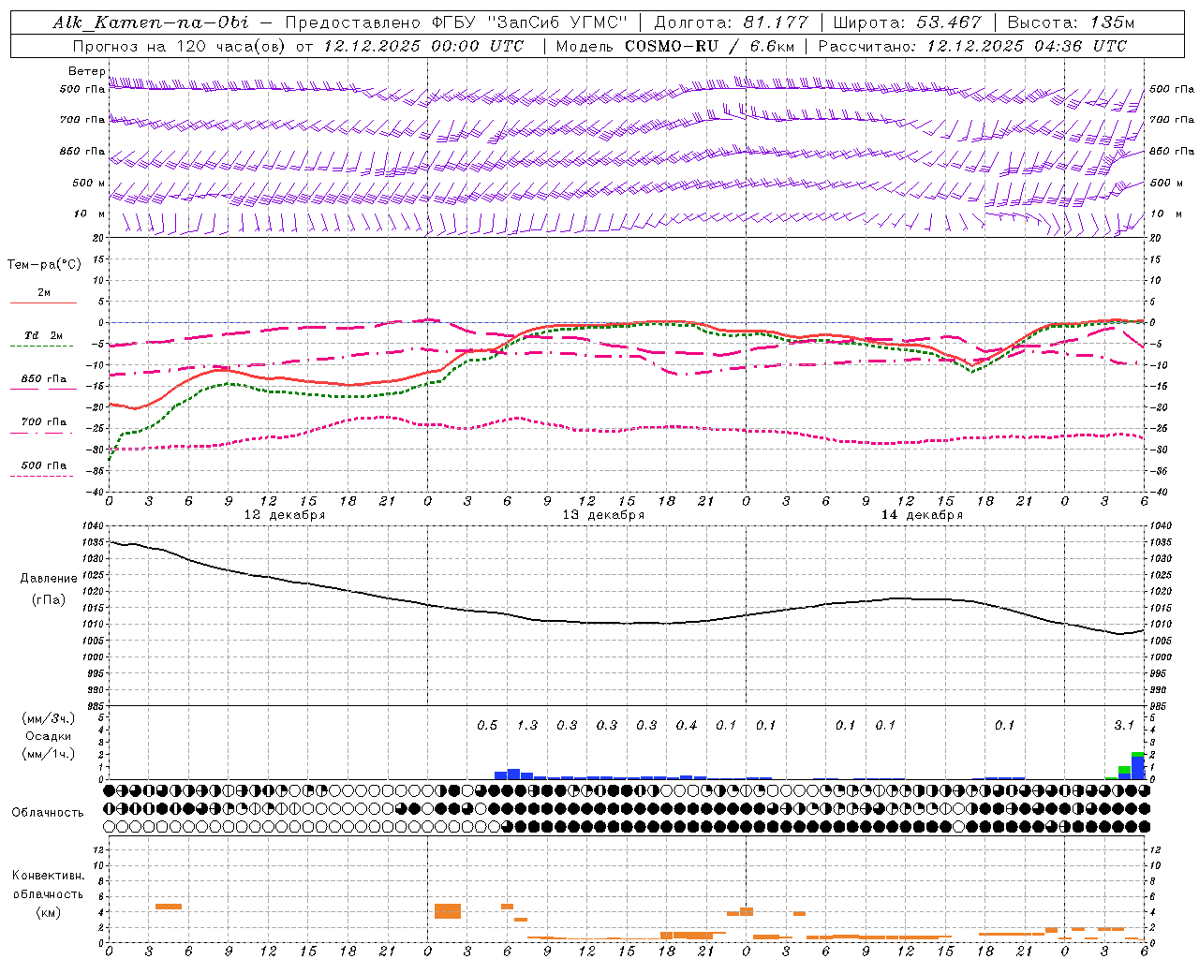Click the longitude value 'Долгота: 81.177'

731,22
